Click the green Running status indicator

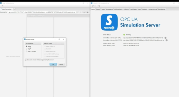124,35
